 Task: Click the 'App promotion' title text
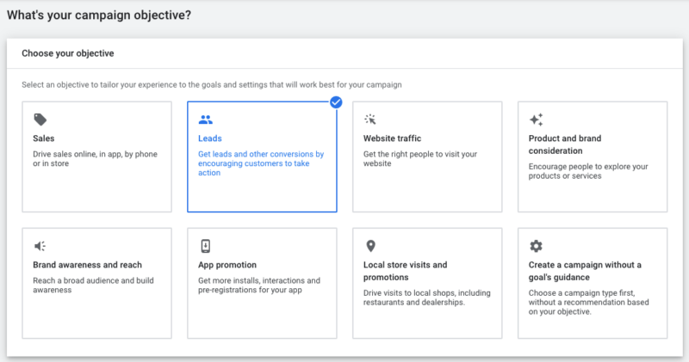(227, 265)
